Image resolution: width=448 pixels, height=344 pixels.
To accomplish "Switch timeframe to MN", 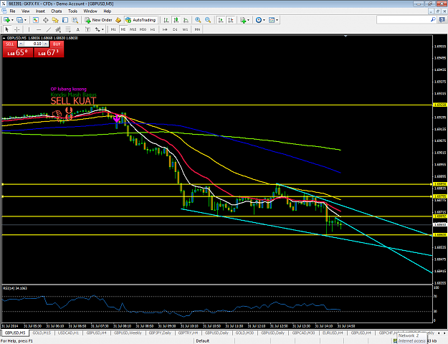I will 197,29.
